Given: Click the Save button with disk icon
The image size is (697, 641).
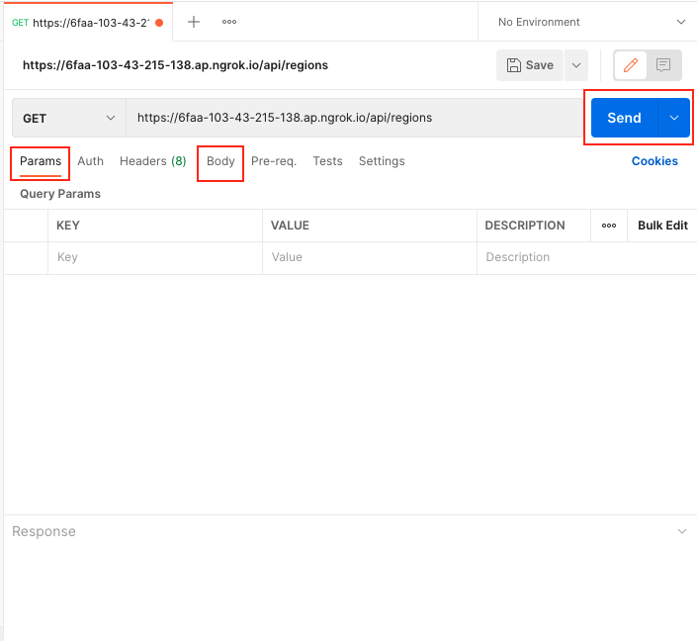Looking at the screenshot, I should pos(530,65).
